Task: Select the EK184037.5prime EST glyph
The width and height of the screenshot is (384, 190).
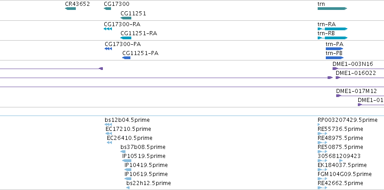Action: coord(322,170)
